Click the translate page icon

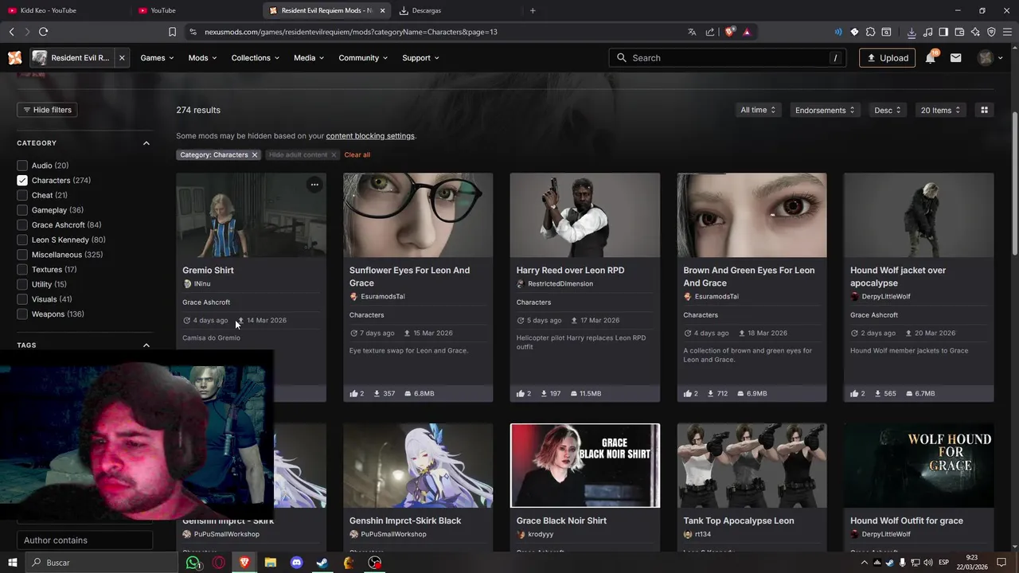click(692, 32)
